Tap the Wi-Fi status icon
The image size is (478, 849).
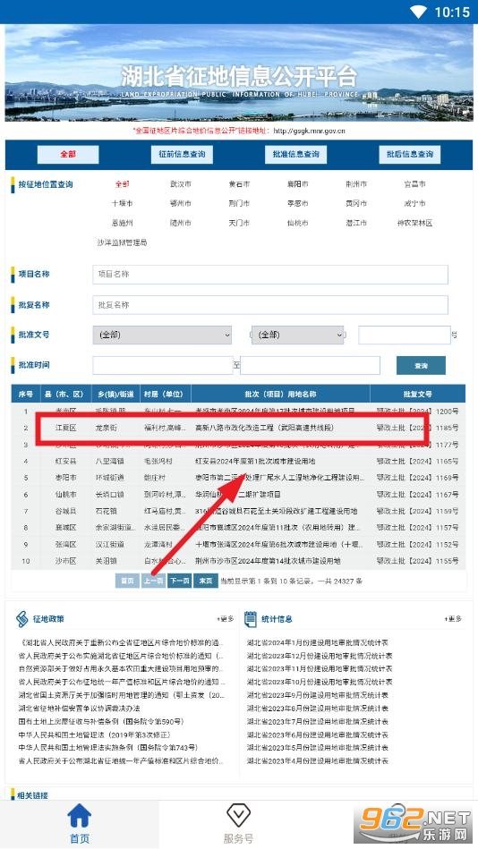[418, 12]
